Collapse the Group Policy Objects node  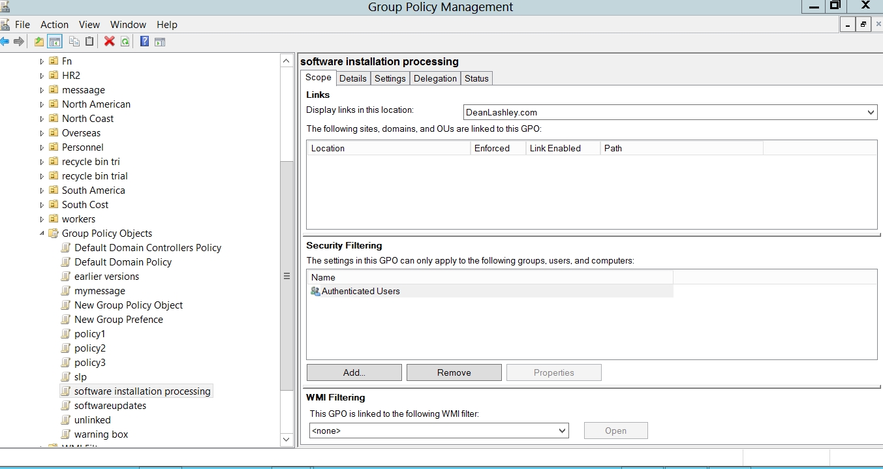(x=42, y=234)
